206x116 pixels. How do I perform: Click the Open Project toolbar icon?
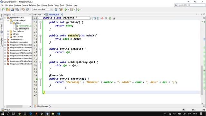pyautogui.click(x=13, y=9)
